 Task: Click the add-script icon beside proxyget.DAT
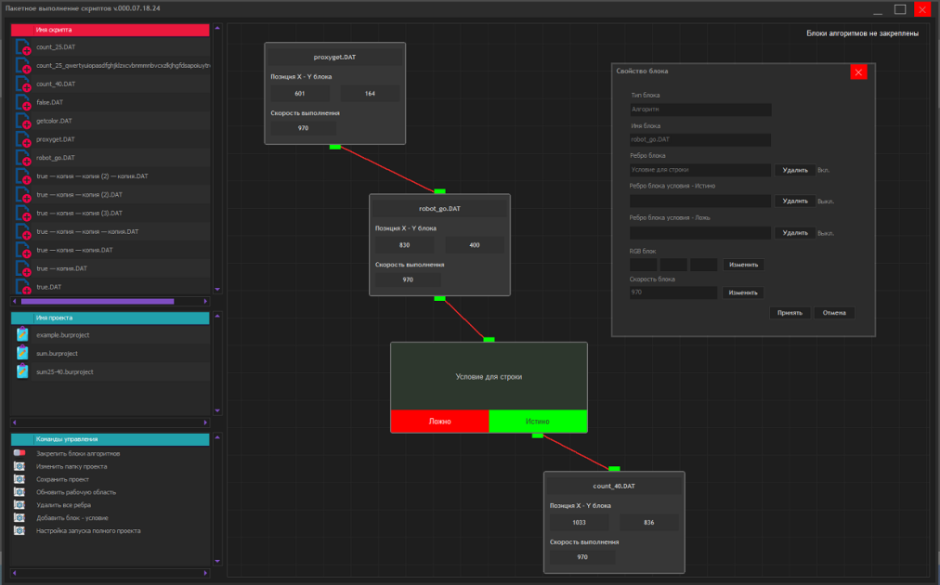tap(23, 139)
